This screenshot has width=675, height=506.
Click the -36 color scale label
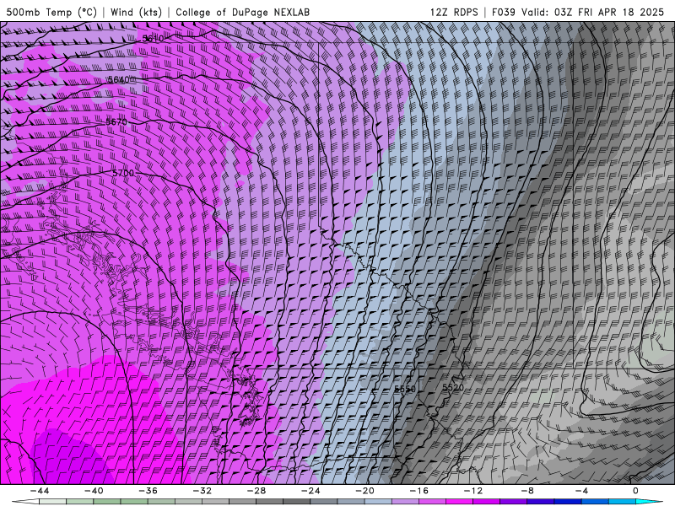[148, 491]
